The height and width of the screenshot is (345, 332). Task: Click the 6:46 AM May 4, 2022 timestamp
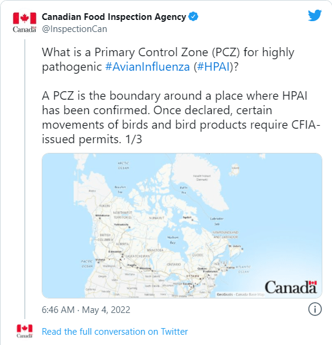[x=86, y=310]
